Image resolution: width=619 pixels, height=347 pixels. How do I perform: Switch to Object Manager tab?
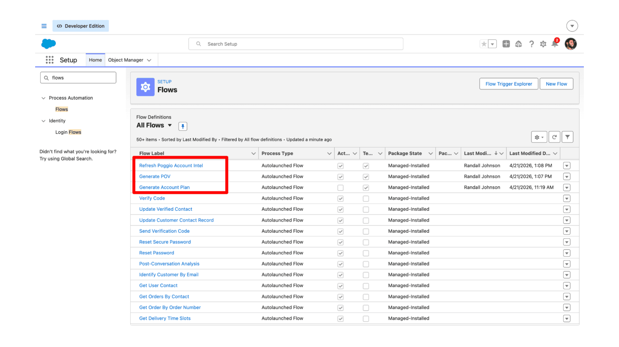pyautogui.click(x=126, y=60)
